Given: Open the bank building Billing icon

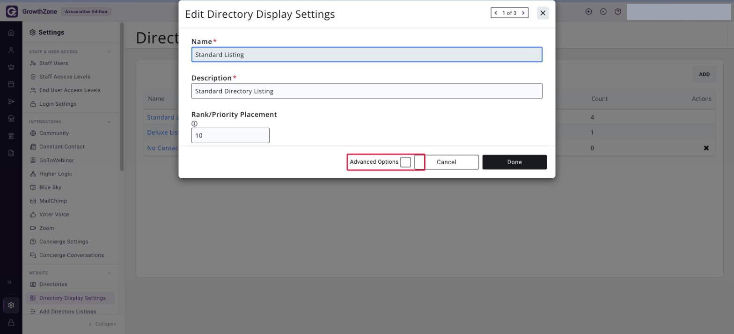Looking at the screenshot, I should click(11, 136).
